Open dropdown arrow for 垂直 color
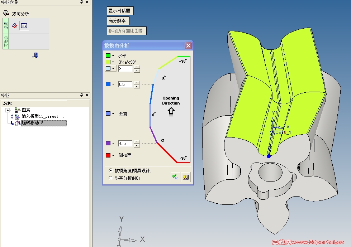 [x=113, y=113]
